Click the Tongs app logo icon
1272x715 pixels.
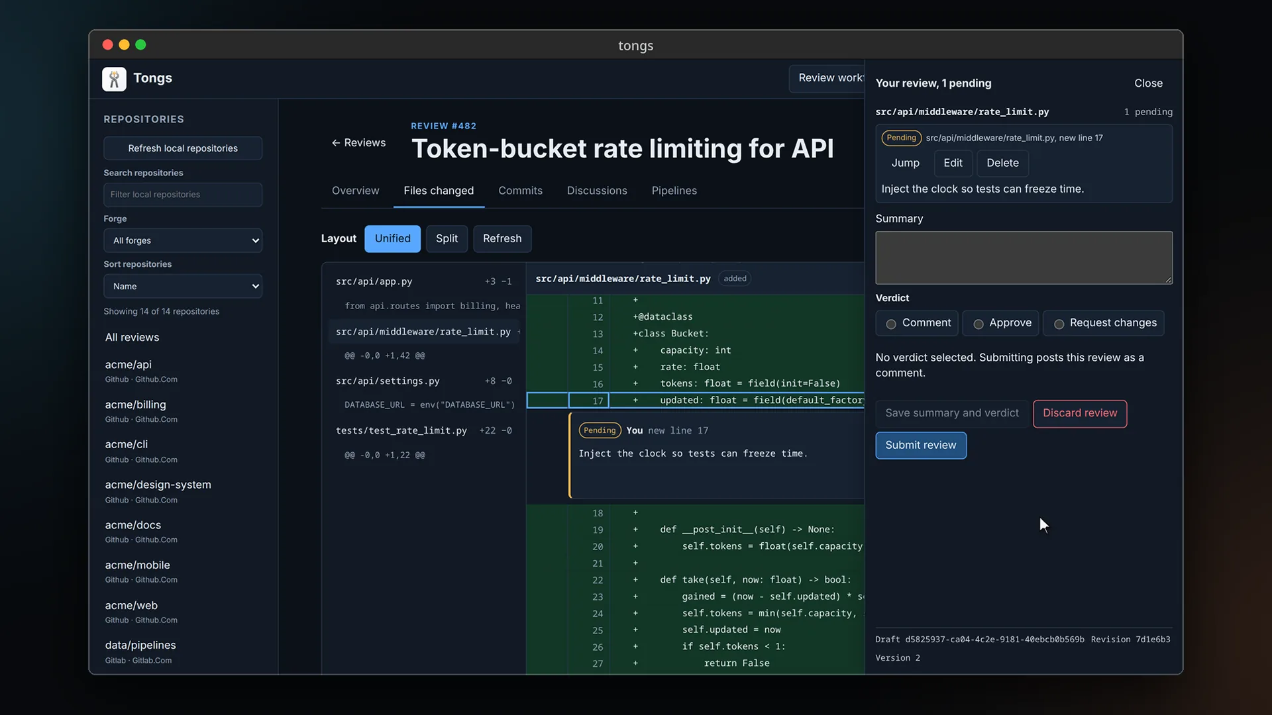pyautogui.click(x=114, y=79)
